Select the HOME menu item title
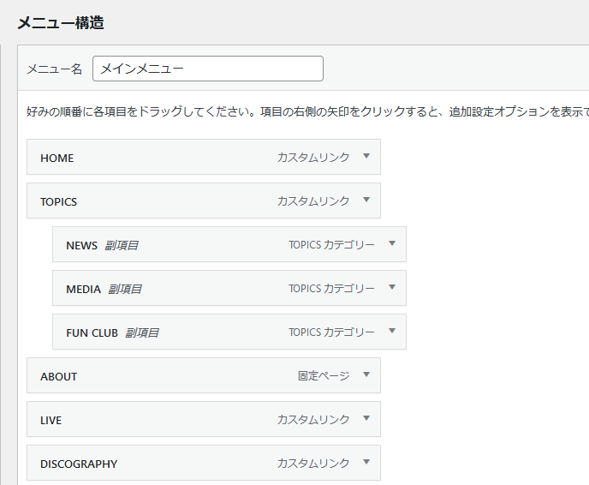 tap(57, 158)
